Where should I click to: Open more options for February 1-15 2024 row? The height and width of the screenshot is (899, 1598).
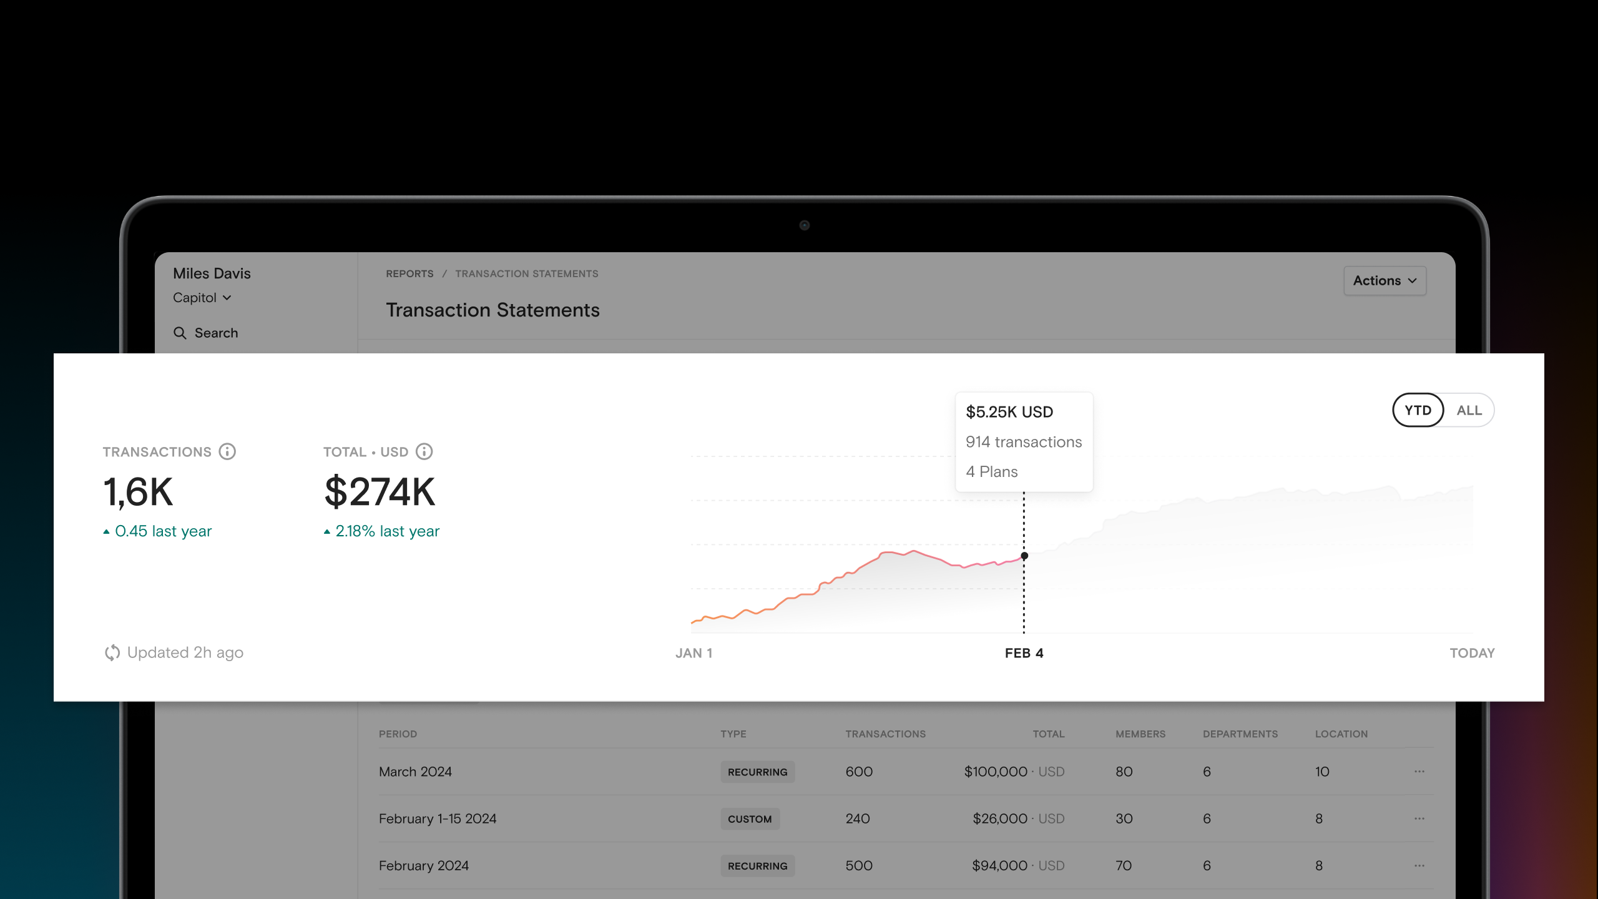pos(1419,818)
